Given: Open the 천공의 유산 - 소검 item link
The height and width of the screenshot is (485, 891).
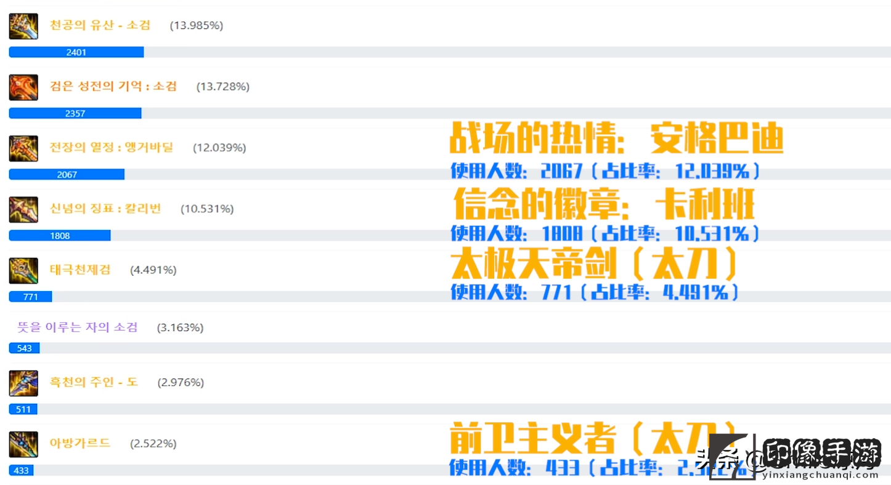Looking at the screenshot, I should tap(100, 25).
